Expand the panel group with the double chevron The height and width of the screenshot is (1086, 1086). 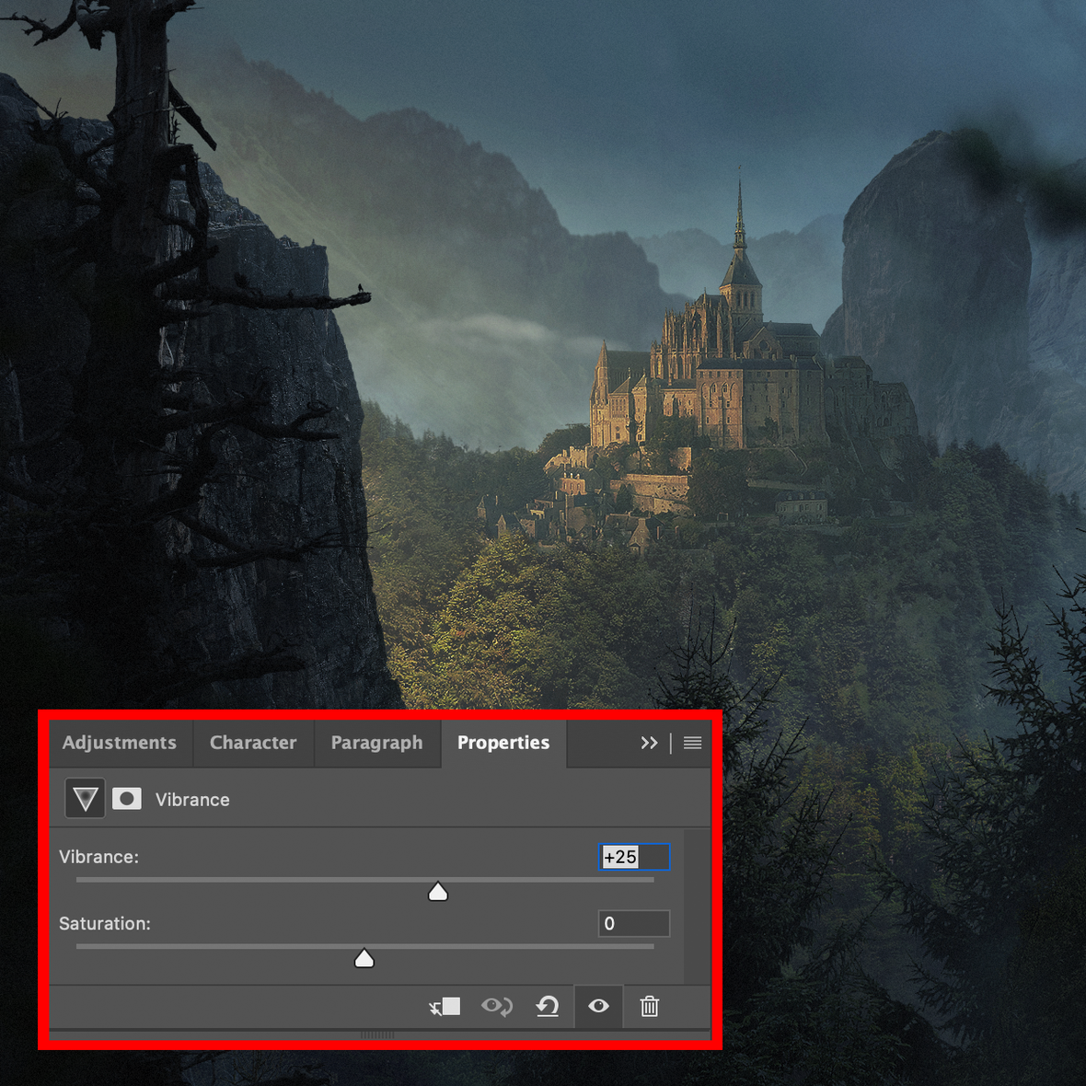coord(649,743)
